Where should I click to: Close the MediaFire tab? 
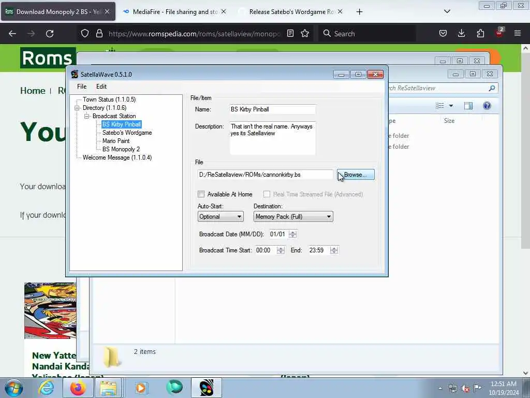(x=224, y=11)
